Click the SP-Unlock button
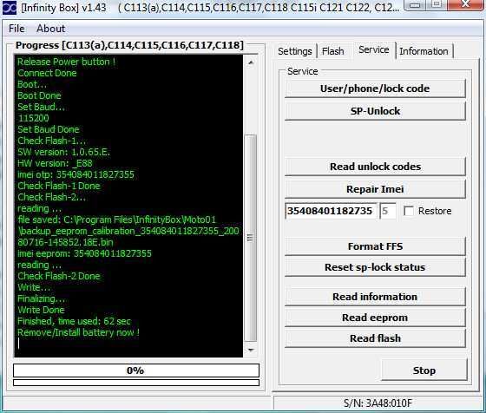The width and height of the screenshot is (486, 413). tap(375, 111)
